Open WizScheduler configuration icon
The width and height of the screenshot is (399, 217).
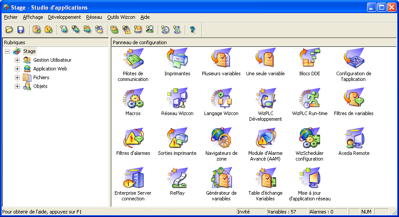tap(310, 138)
